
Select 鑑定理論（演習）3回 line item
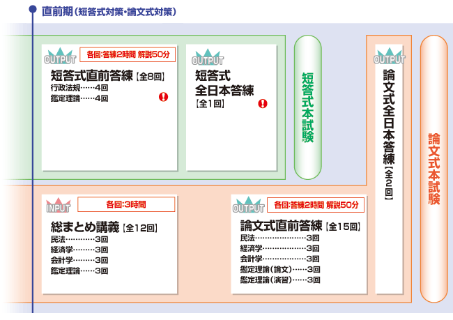[x=279, y=280]
